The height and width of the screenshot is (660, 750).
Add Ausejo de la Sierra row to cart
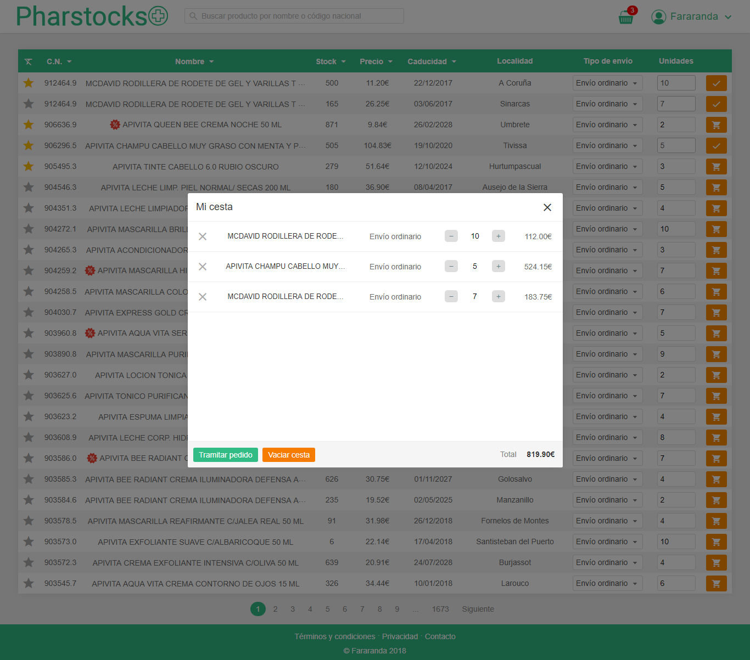(x=717, y=187)
